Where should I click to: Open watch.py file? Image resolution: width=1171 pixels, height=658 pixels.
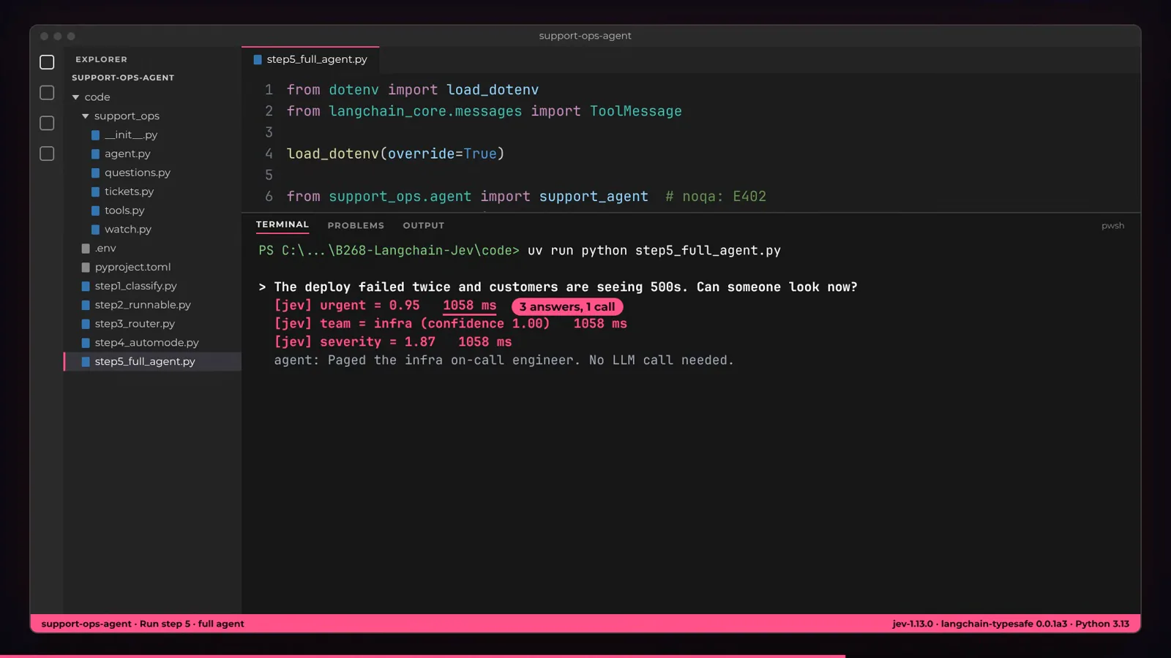[128, 230]
